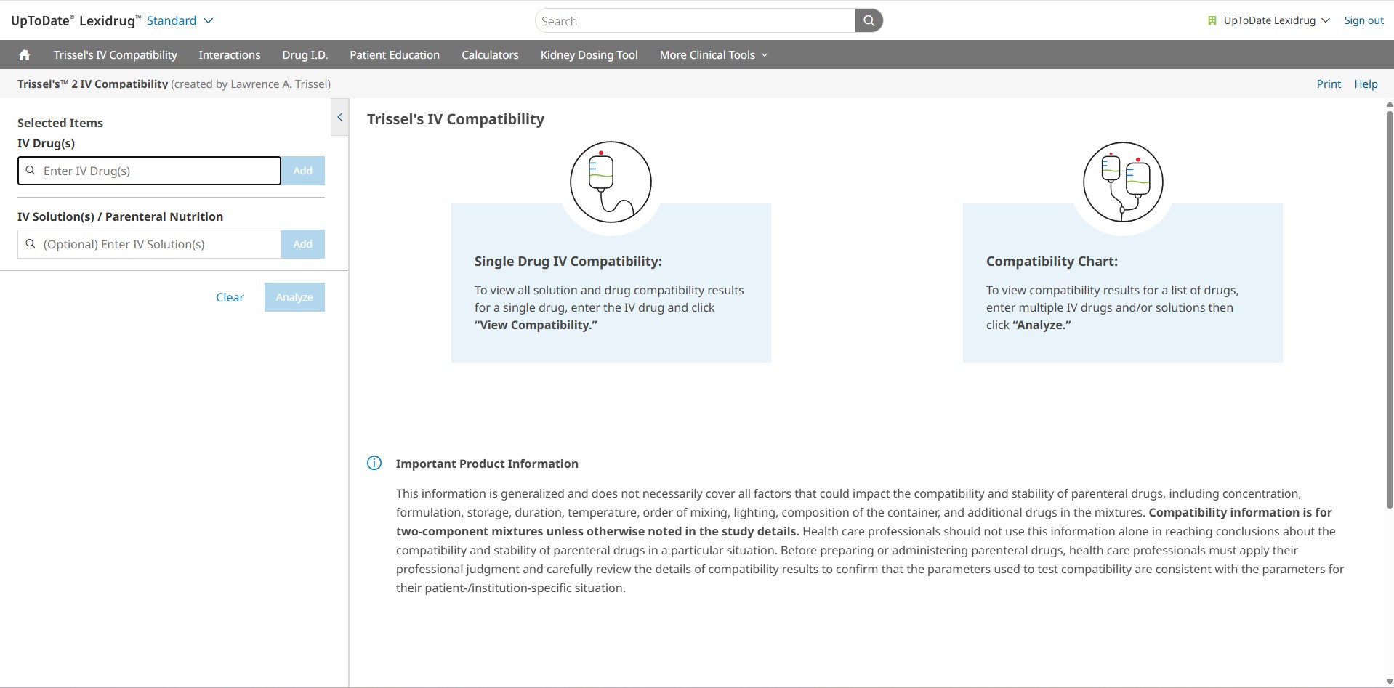Click the green UpToDate Lexidrug logo icon
Image resolution: width=1394 pixels, height=688 pixels.
1212,21
